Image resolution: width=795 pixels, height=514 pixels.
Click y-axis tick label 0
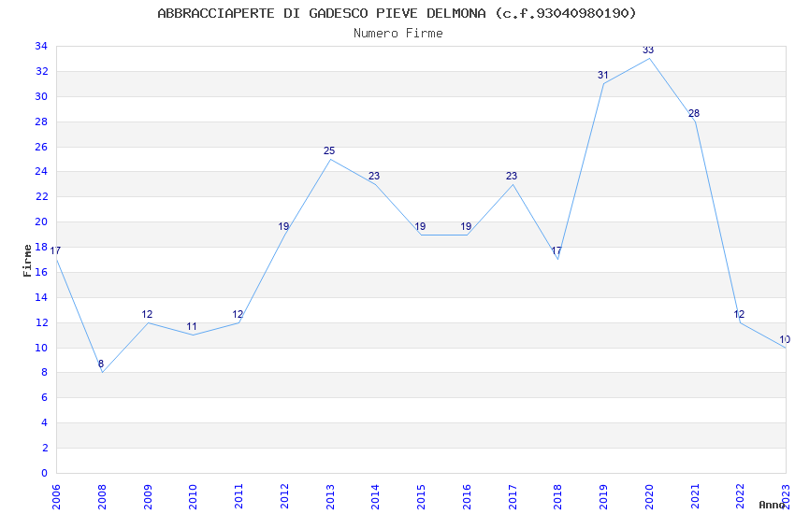(x=44, y=473)
